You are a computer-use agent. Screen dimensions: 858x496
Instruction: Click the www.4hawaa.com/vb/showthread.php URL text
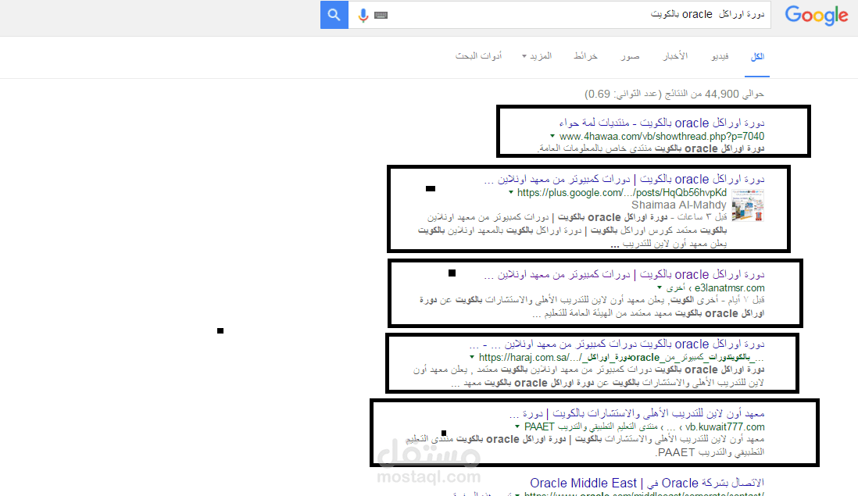pyautogui.click(x=662, y=136)
